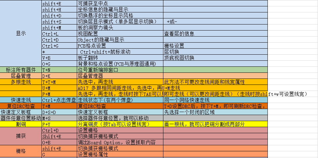
Task: Select the cell reading 可捕获至中点
Action: click(x=120, y=3)
